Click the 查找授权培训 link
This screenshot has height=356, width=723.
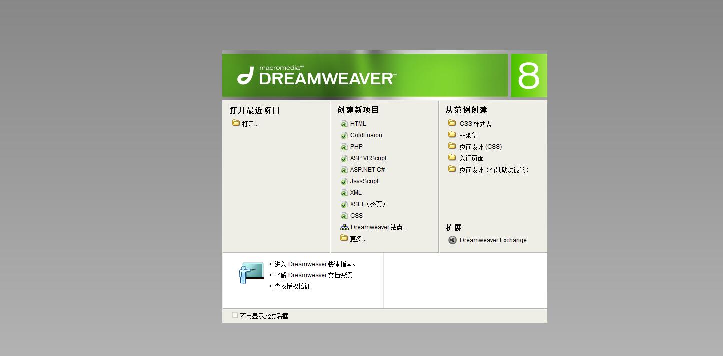[292, 286]
